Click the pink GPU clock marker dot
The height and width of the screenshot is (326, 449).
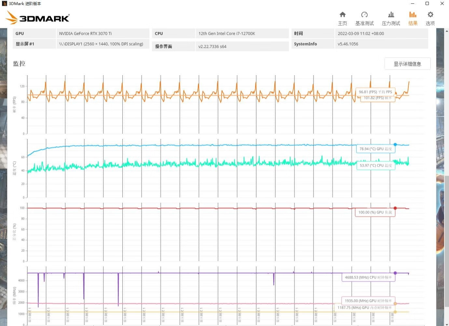pos(395,304)
